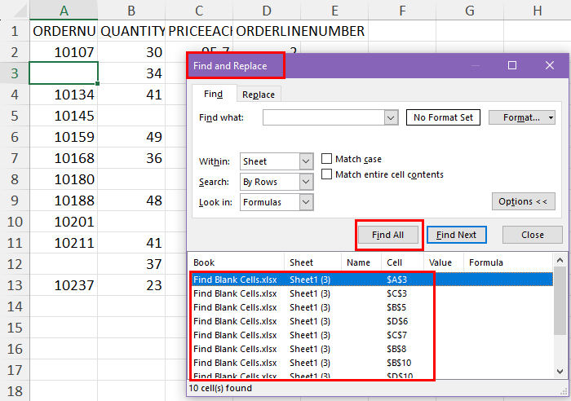This screenshot has width=571, height=401.
Task: Select column B header
Action: pyautogui.click(x=131, y=11)
